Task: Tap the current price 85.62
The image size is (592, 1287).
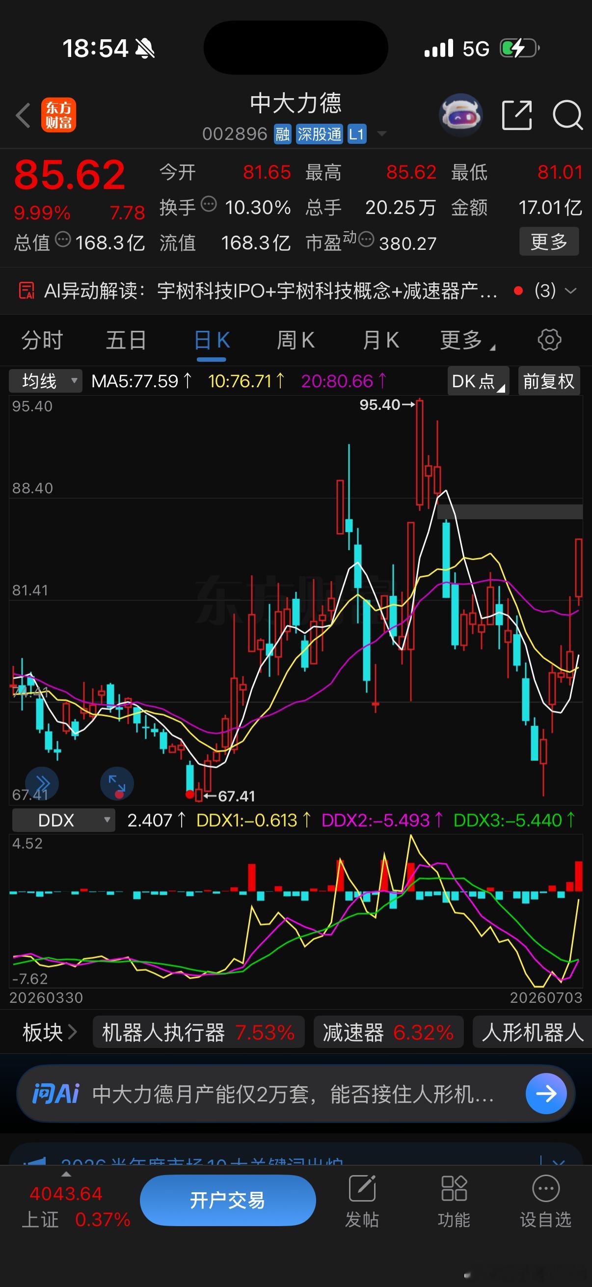Action: point(69,174)
